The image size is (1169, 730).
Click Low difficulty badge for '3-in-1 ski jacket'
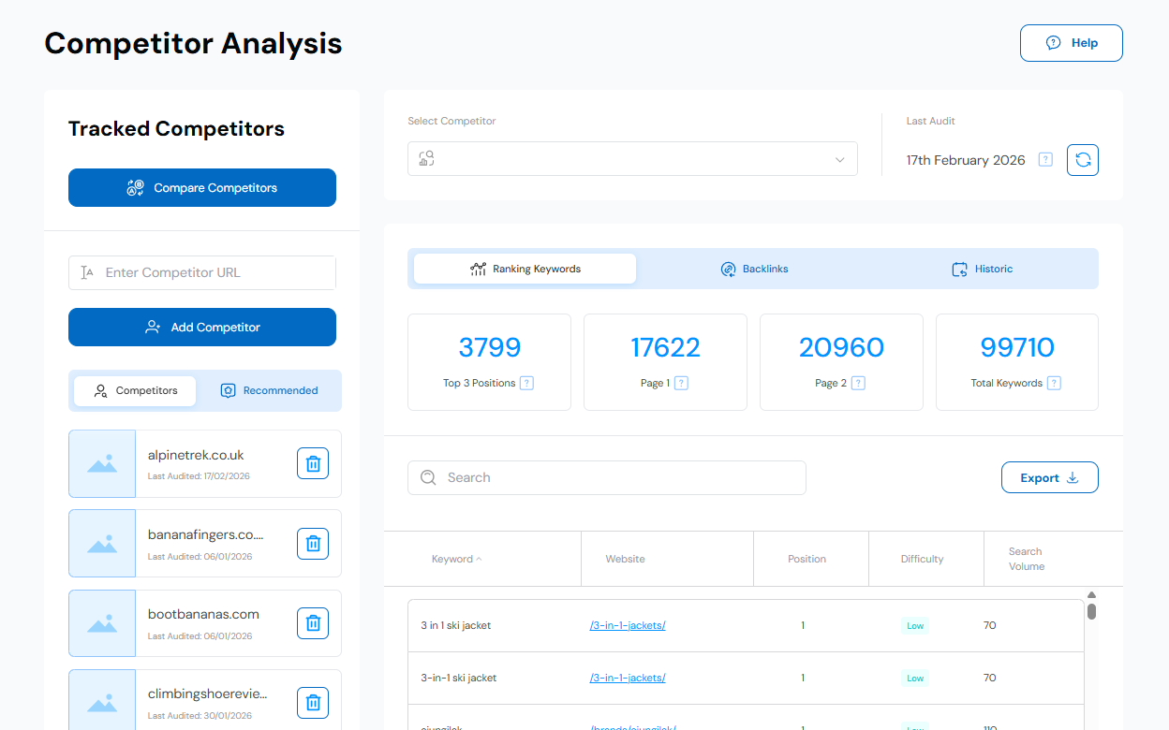915,678
